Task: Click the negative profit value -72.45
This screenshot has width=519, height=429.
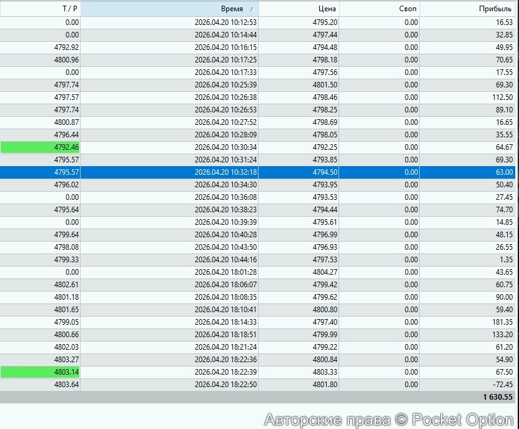Action: tap(502, 385)
